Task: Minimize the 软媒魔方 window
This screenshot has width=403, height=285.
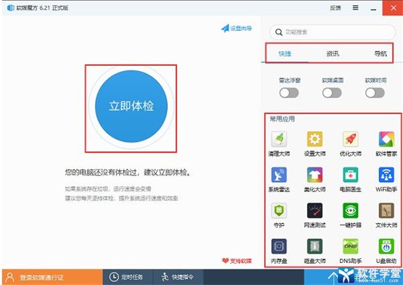Action: click(x=373, y=8)
